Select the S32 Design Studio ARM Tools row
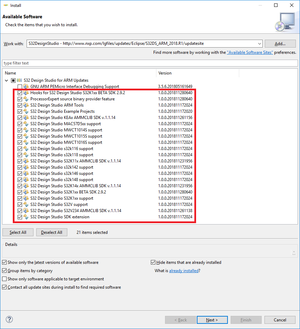300x329 pixels. tap(57, 105)
